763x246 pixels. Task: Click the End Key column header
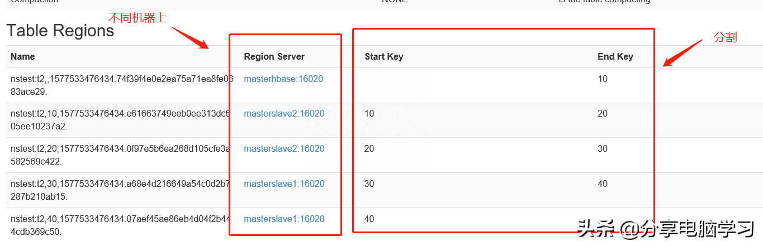click(x=615, y=56)
